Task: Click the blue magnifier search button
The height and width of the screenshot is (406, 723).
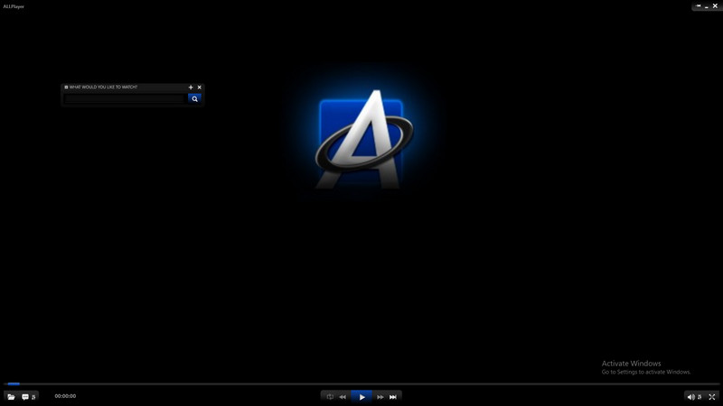Action: 194,98
